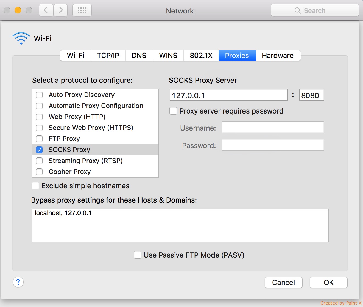Click the bypass proxy hosts text area
The width and height of the screenshot is (363, 307).
180,225
